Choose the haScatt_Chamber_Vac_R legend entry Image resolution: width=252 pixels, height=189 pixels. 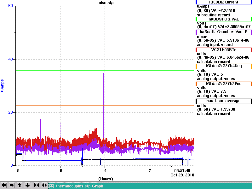pos(224,32)
